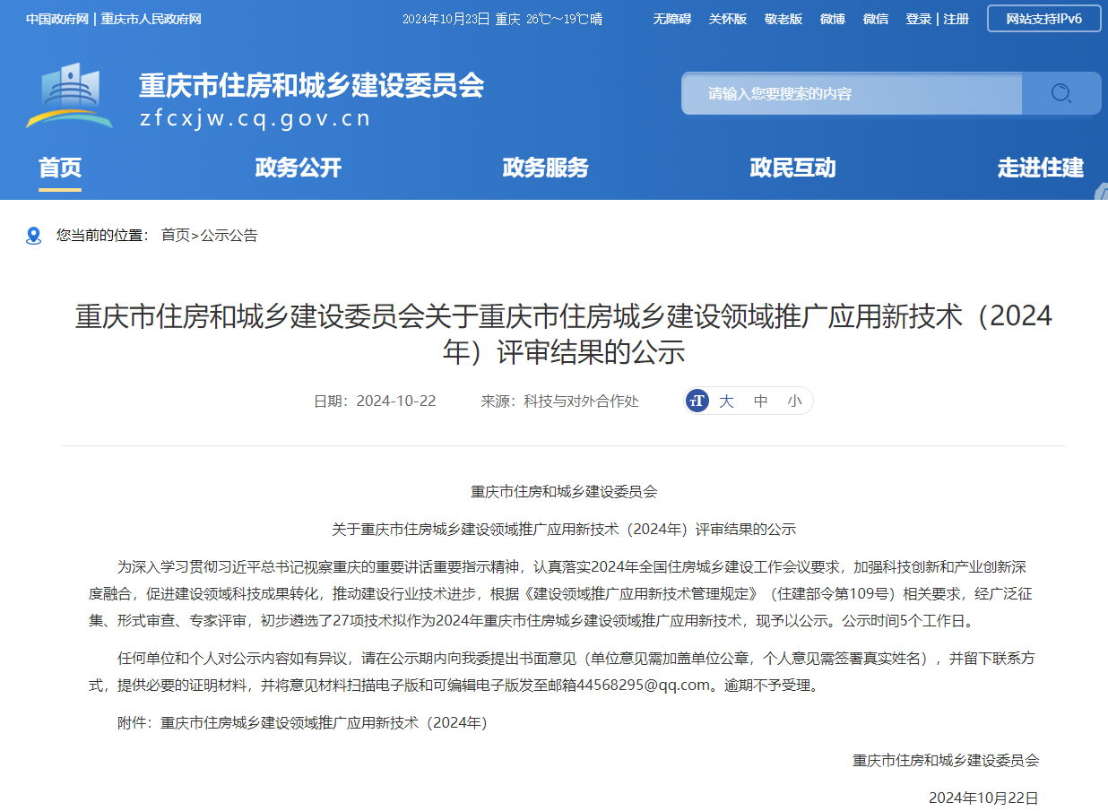The image size is (1108, 811).
Task: Open the 政民互动 menu
Action: click(792, 168)
